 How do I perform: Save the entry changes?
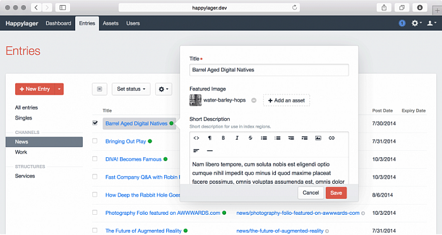(336, 193)
